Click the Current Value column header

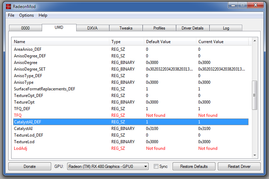pyautogui.click(x=222, y=42)
